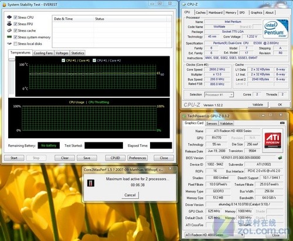The width and height of the screenshot is (293, 241).
Task: Click the EVEREST flame icon in title bar
Action: pyautogui.click(x=4, y=5)
